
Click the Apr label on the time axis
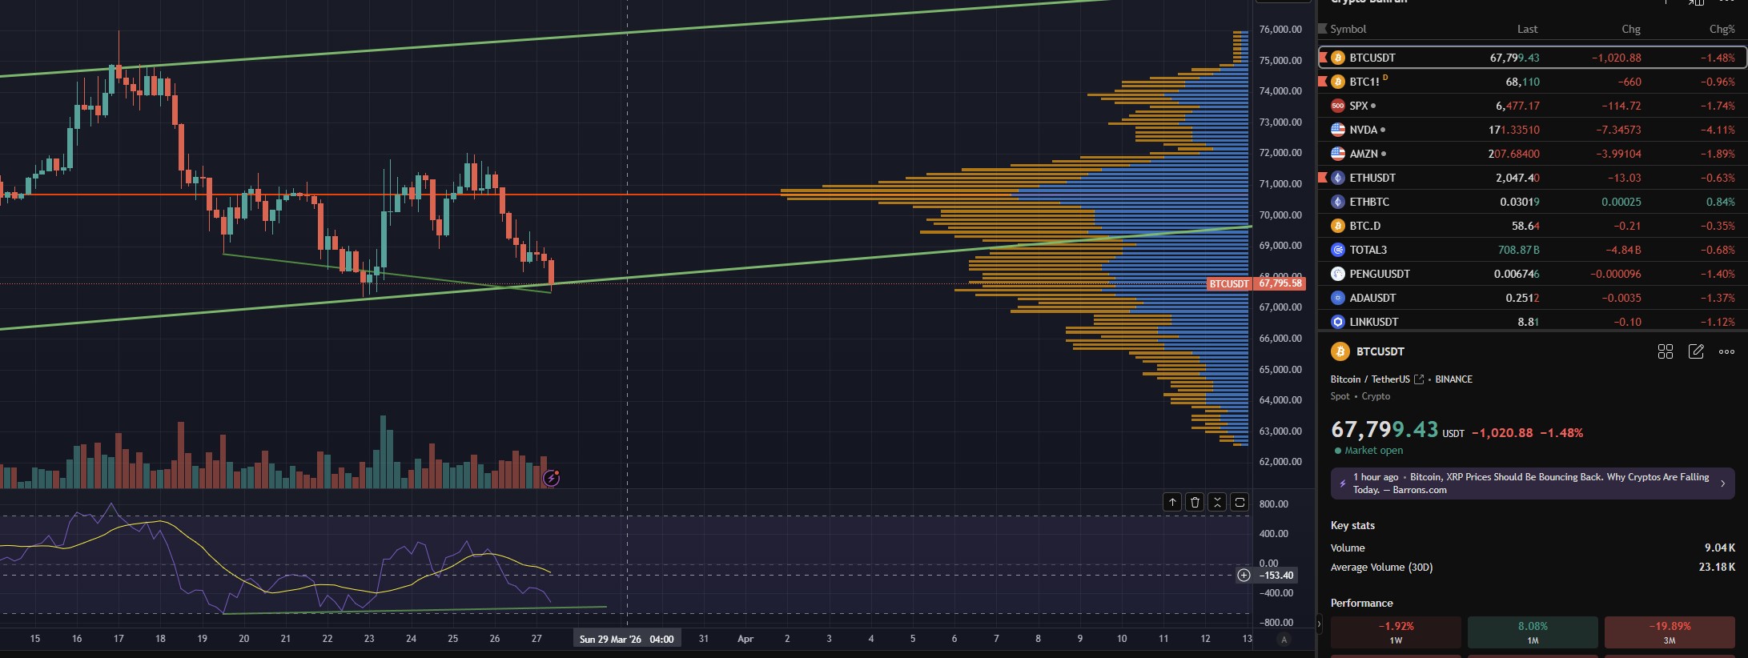pos(745,639)
